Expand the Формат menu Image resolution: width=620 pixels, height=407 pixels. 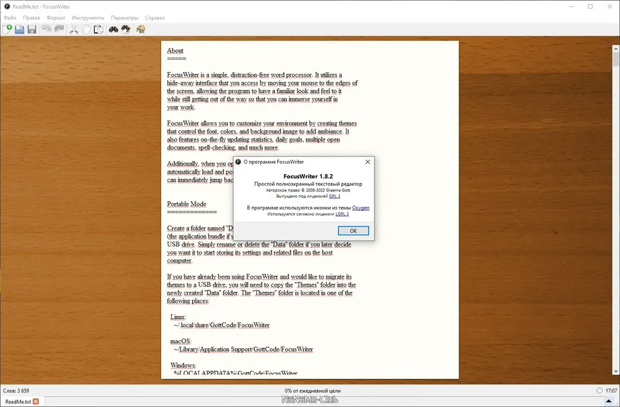point(56,18)
